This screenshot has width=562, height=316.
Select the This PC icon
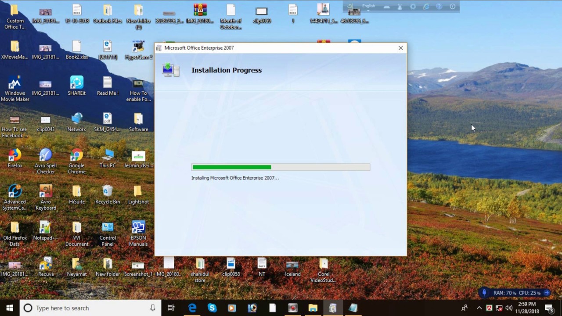(x=108, y=158)
